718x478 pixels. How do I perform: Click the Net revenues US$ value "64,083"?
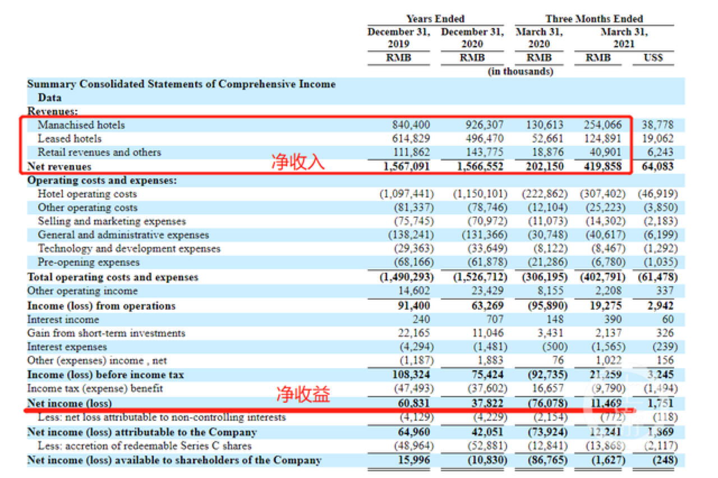pos(656,167)
